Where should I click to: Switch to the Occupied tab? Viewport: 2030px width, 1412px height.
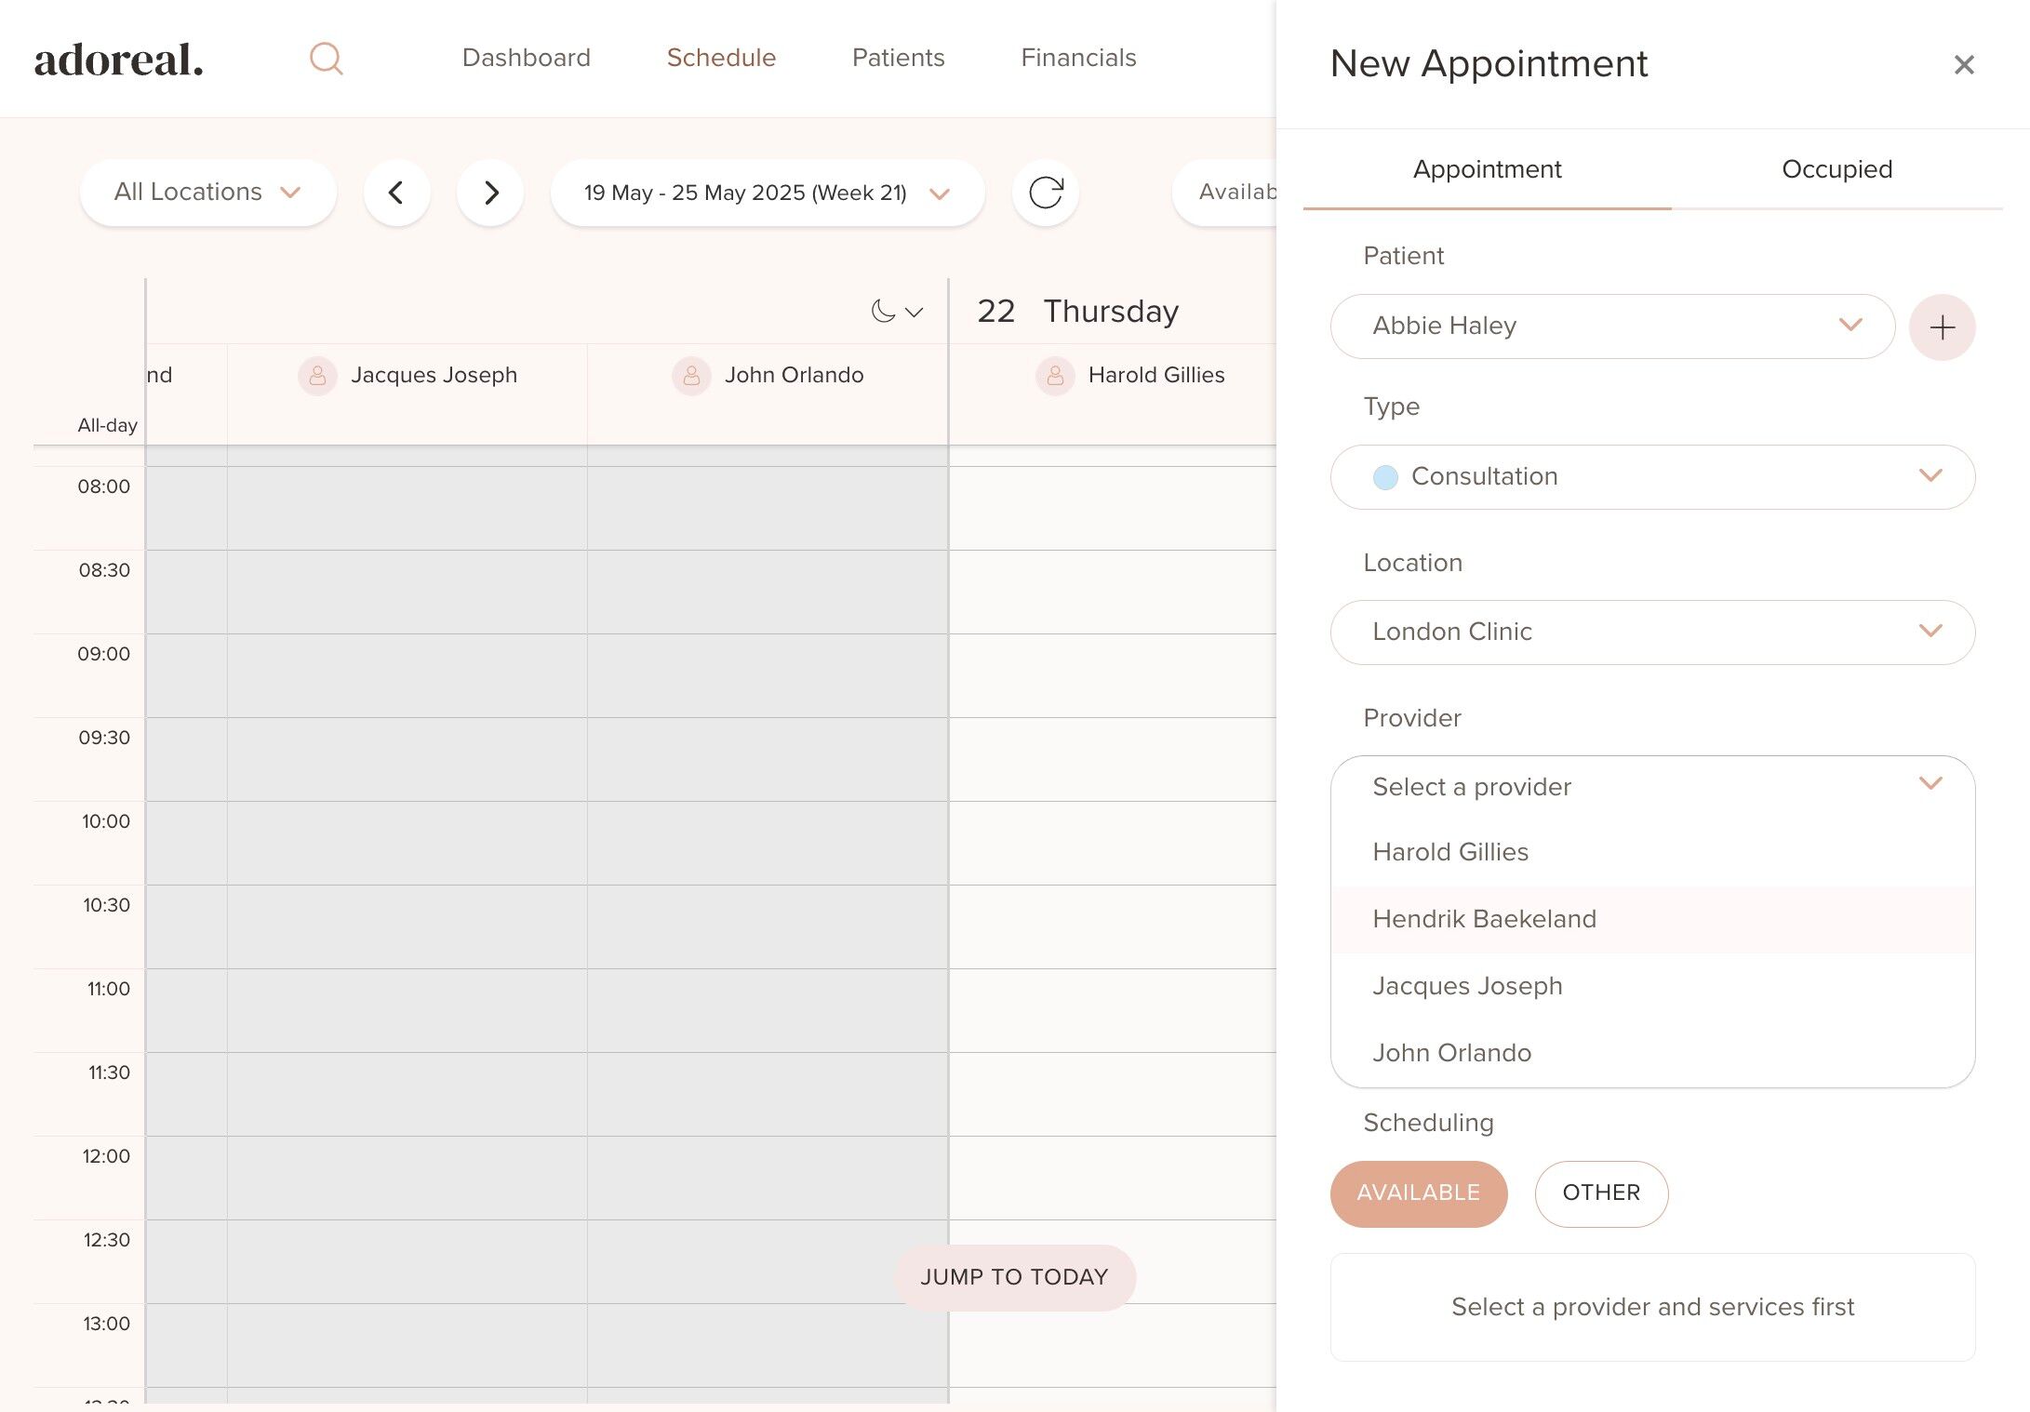pyautogui.click(x=1836, y=169)
